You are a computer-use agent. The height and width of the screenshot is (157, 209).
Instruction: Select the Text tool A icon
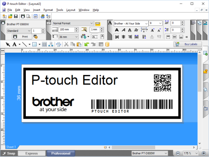[14, 44]
